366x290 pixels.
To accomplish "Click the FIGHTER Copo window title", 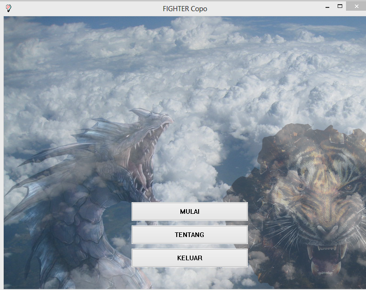I will [x=185, y=9].
